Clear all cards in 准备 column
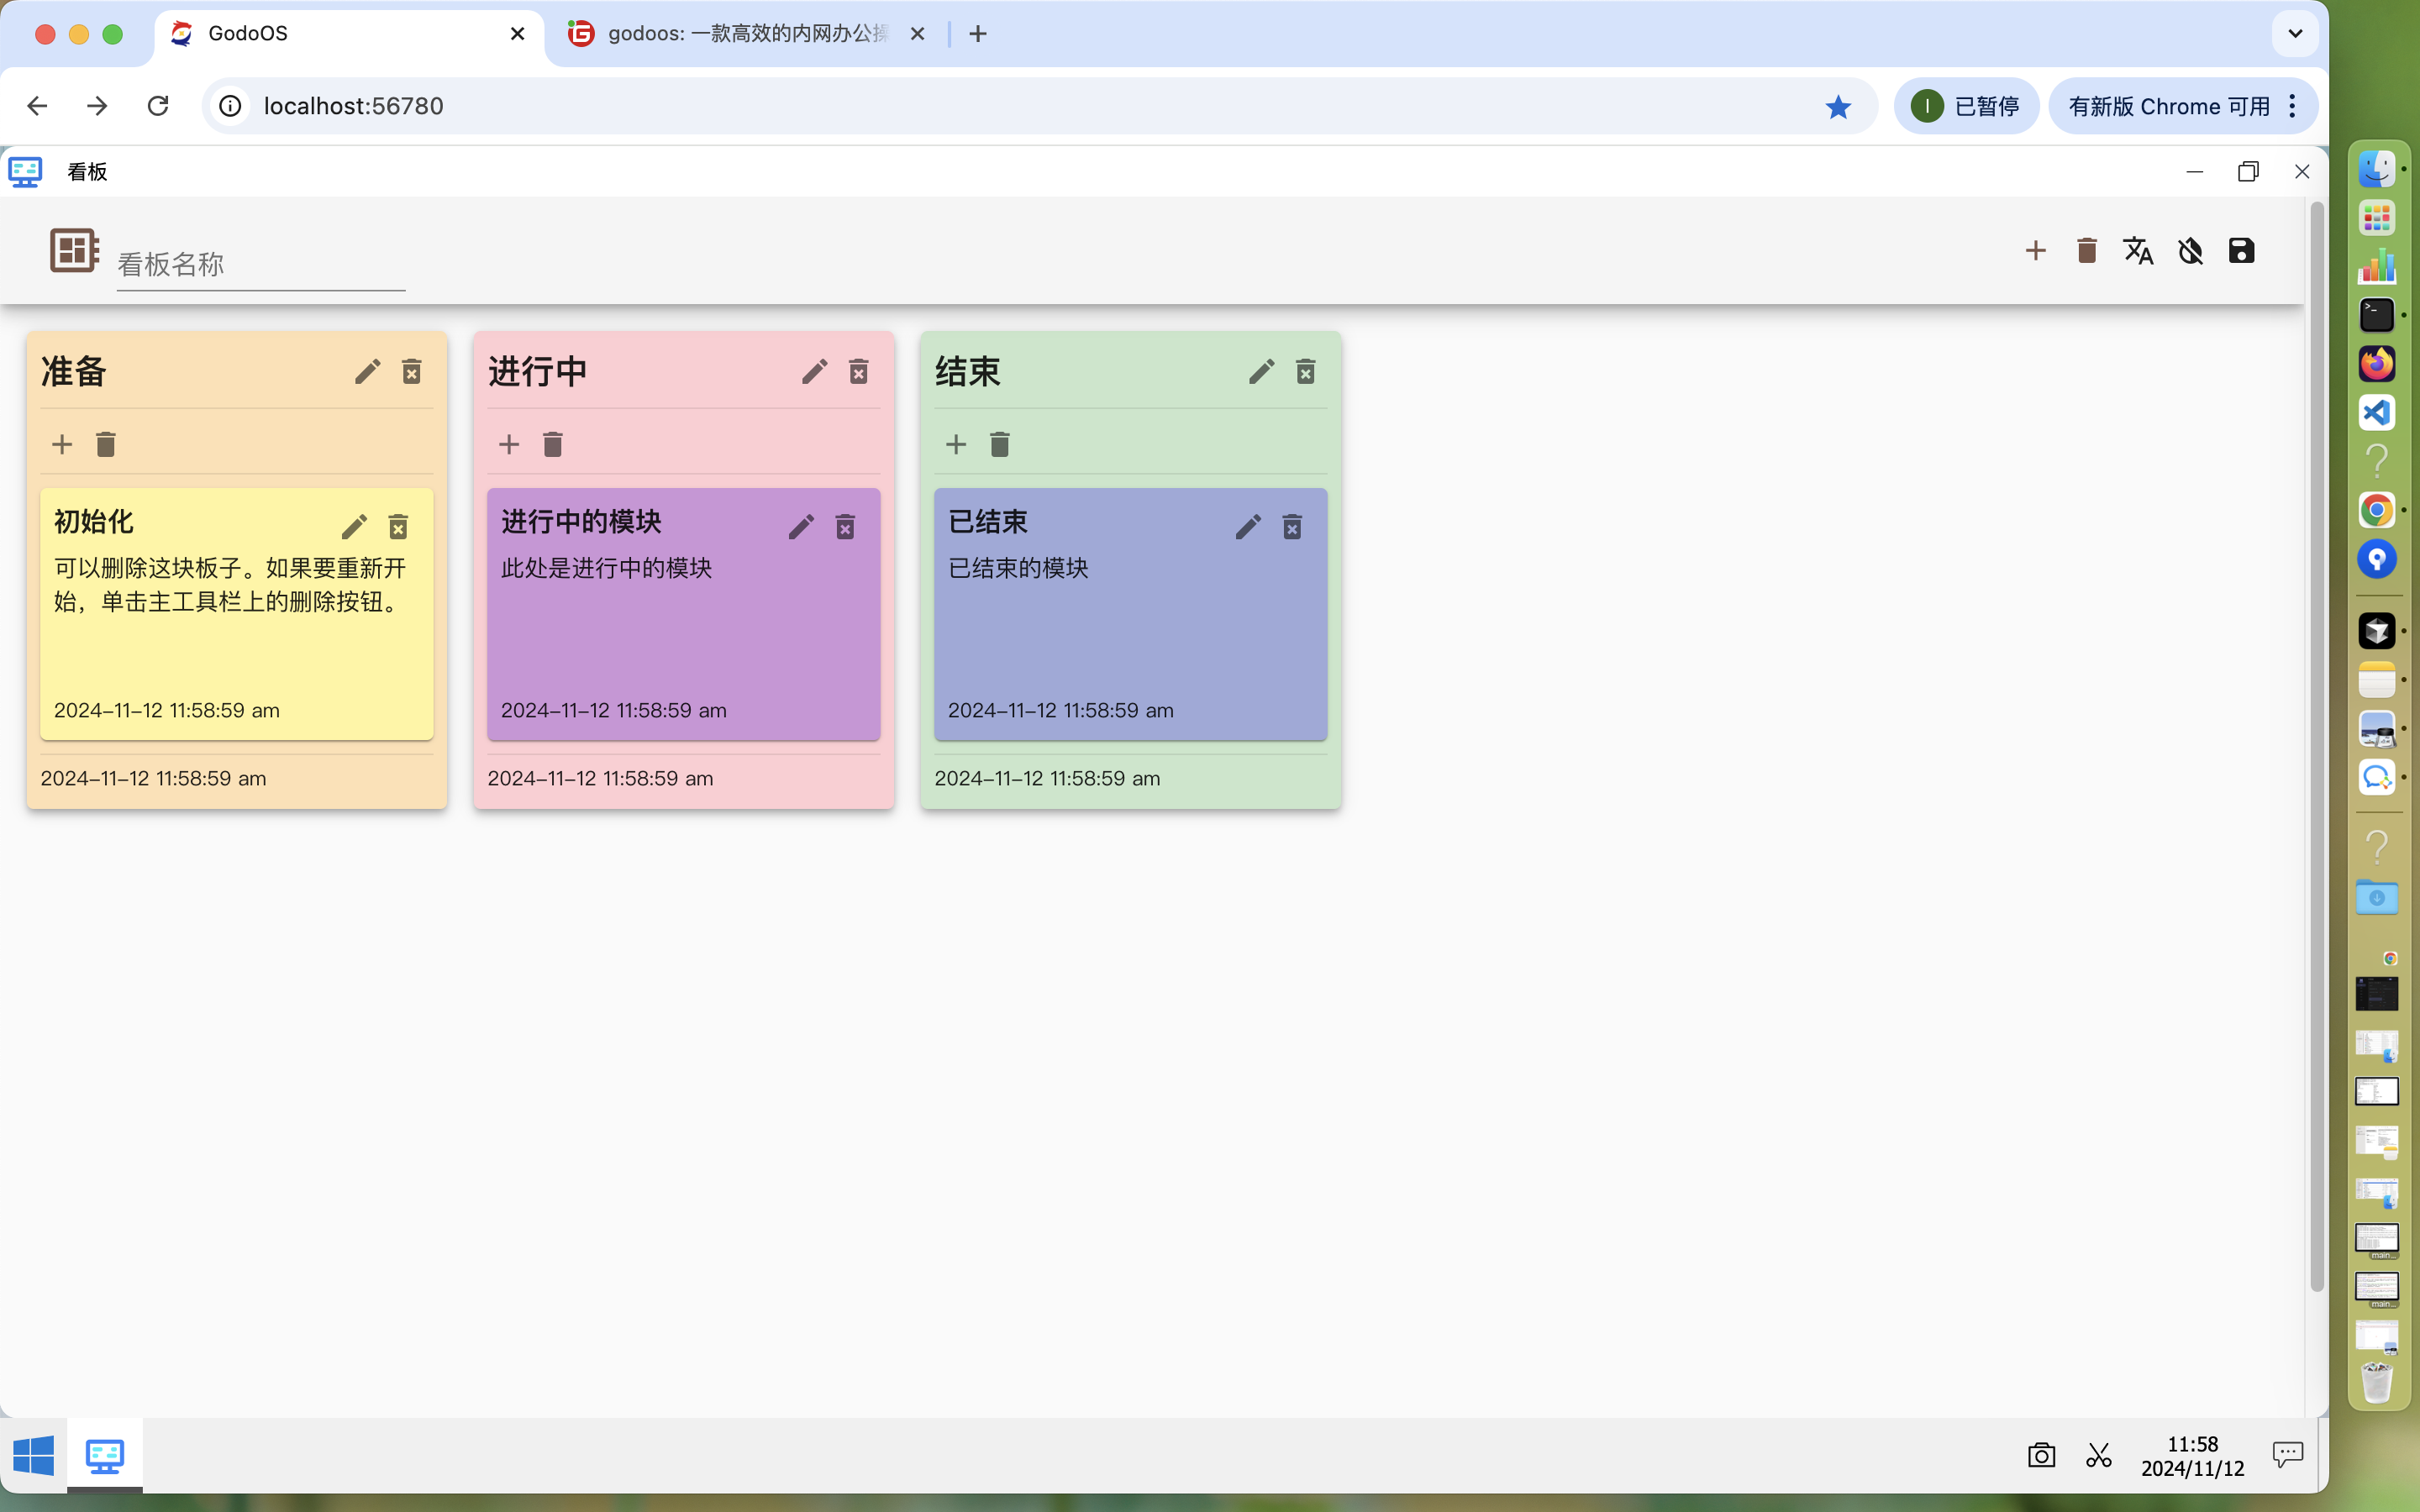This screenshot has height=1512, width=2420. pos(106,444)
